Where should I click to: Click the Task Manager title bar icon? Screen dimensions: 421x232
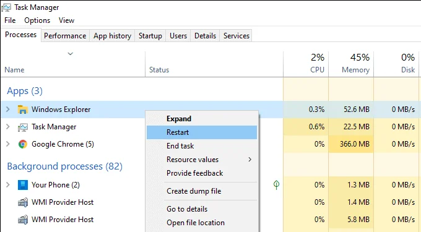[6, 7]
